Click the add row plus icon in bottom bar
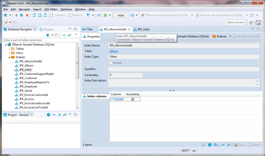Image resolution: width=265 pixels, height=156 pixels. [229, 145]
